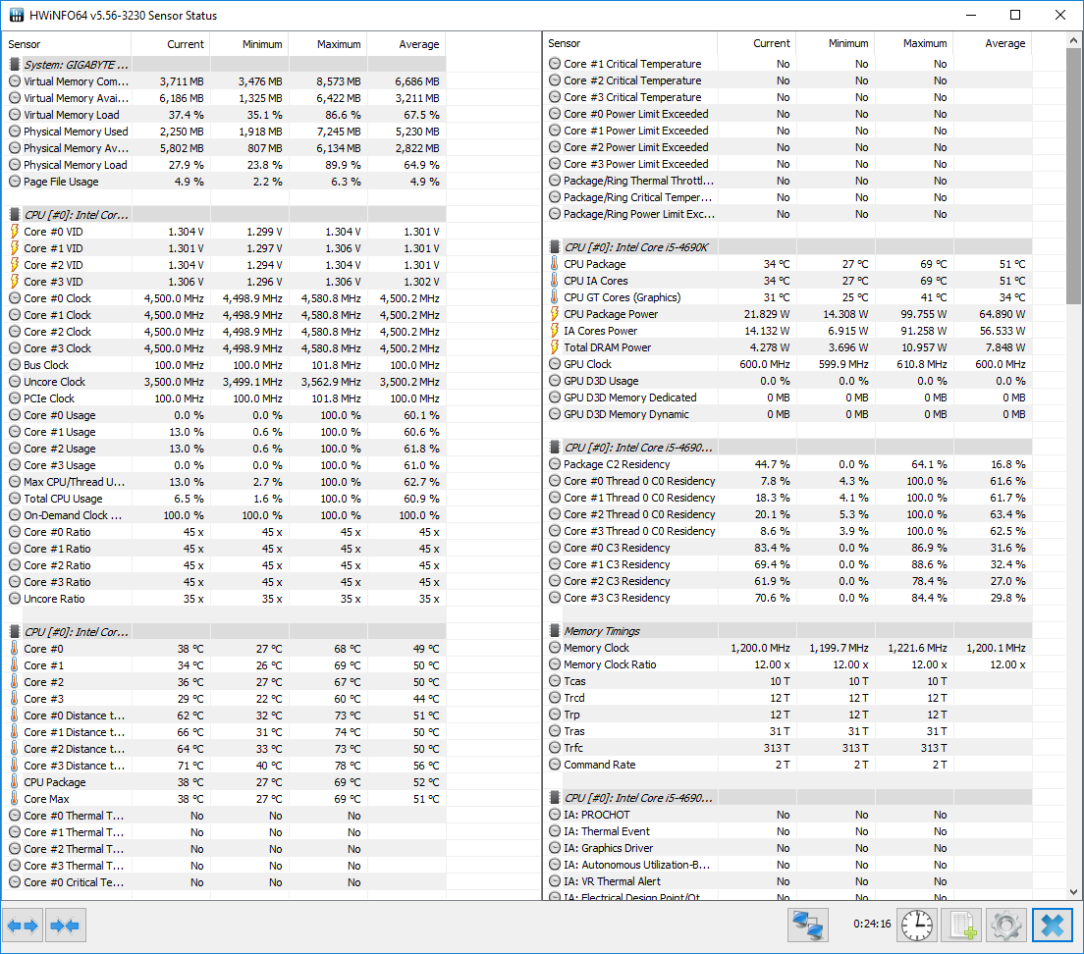The height and width of the screenshot is (954, 1084).
Task: Select the Core #1 Usage row
Action: coord(227,432)
